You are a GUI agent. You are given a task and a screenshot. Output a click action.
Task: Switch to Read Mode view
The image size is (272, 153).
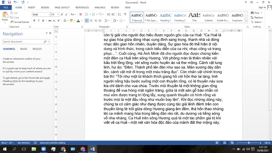tap(217, 143)
